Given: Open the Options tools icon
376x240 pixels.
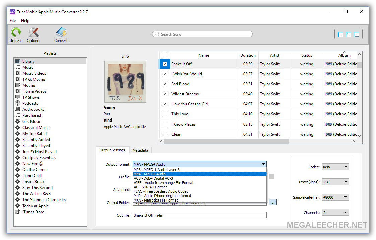Looking at the screenshot, I should point(33,32).
